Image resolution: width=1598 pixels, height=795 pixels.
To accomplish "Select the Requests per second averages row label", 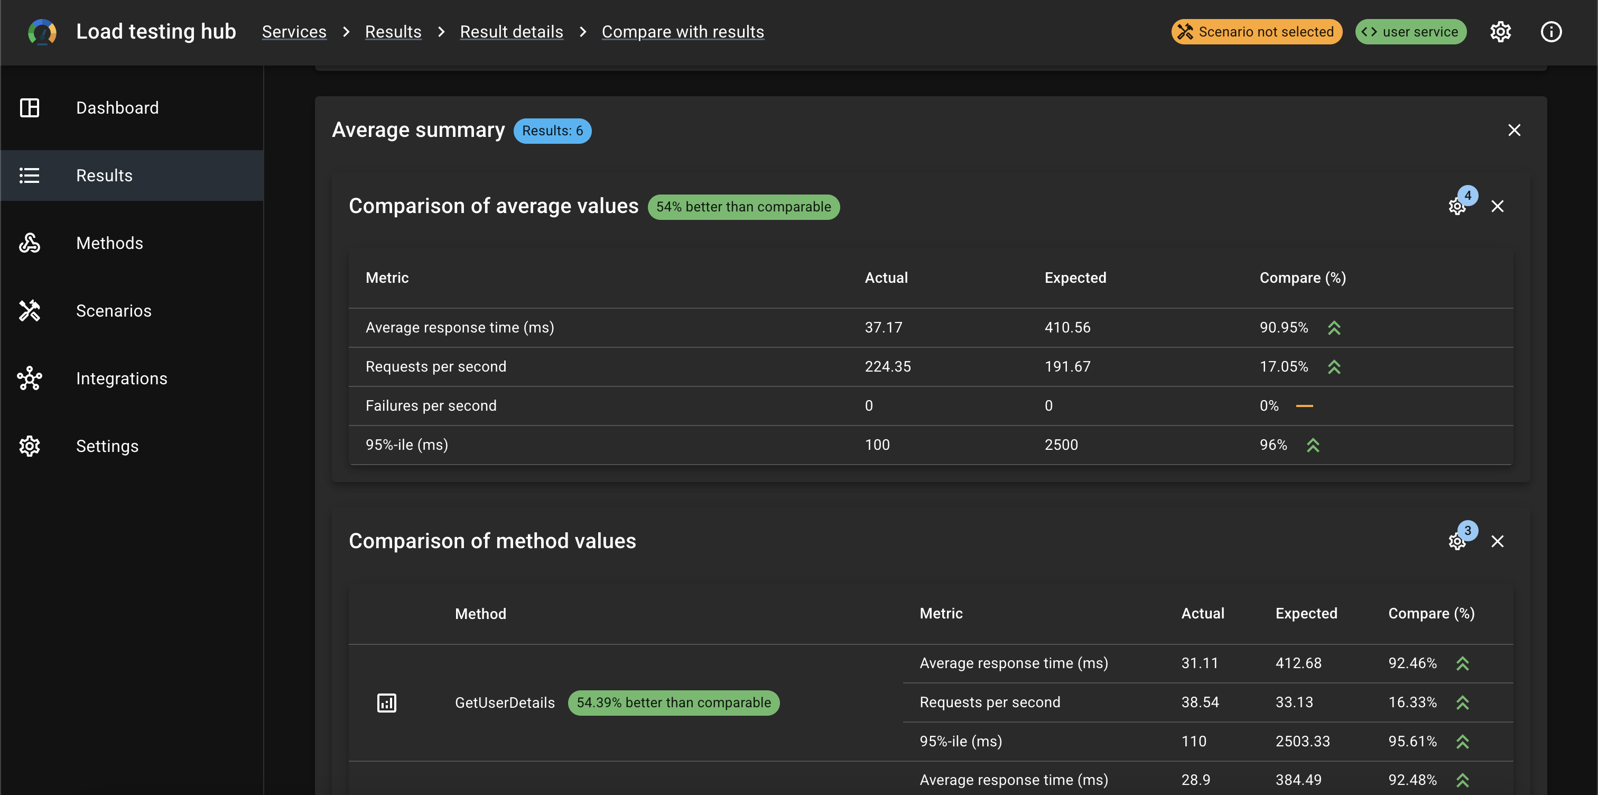I will (x=435, y=367).
